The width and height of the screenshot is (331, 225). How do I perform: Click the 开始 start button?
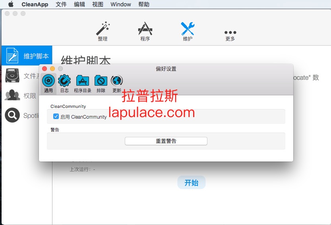(191, 183)
